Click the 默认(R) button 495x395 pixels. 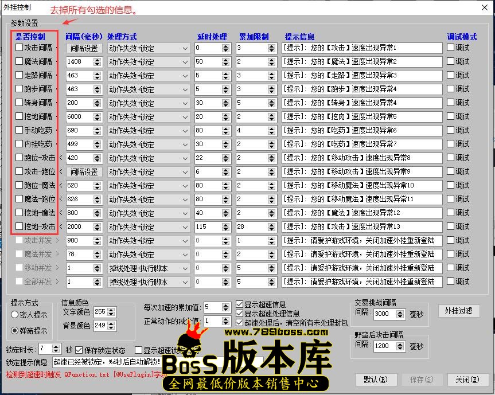[x=376, y=380]
